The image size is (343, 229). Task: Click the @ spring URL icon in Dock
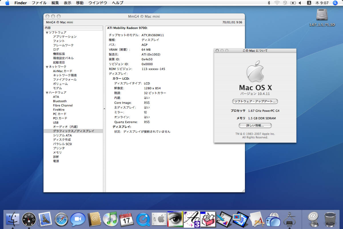pos(314,219)
